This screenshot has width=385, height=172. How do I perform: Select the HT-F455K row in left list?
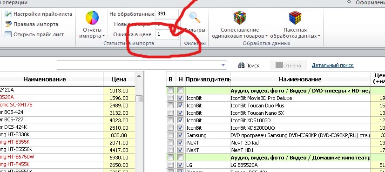[51, 165]
